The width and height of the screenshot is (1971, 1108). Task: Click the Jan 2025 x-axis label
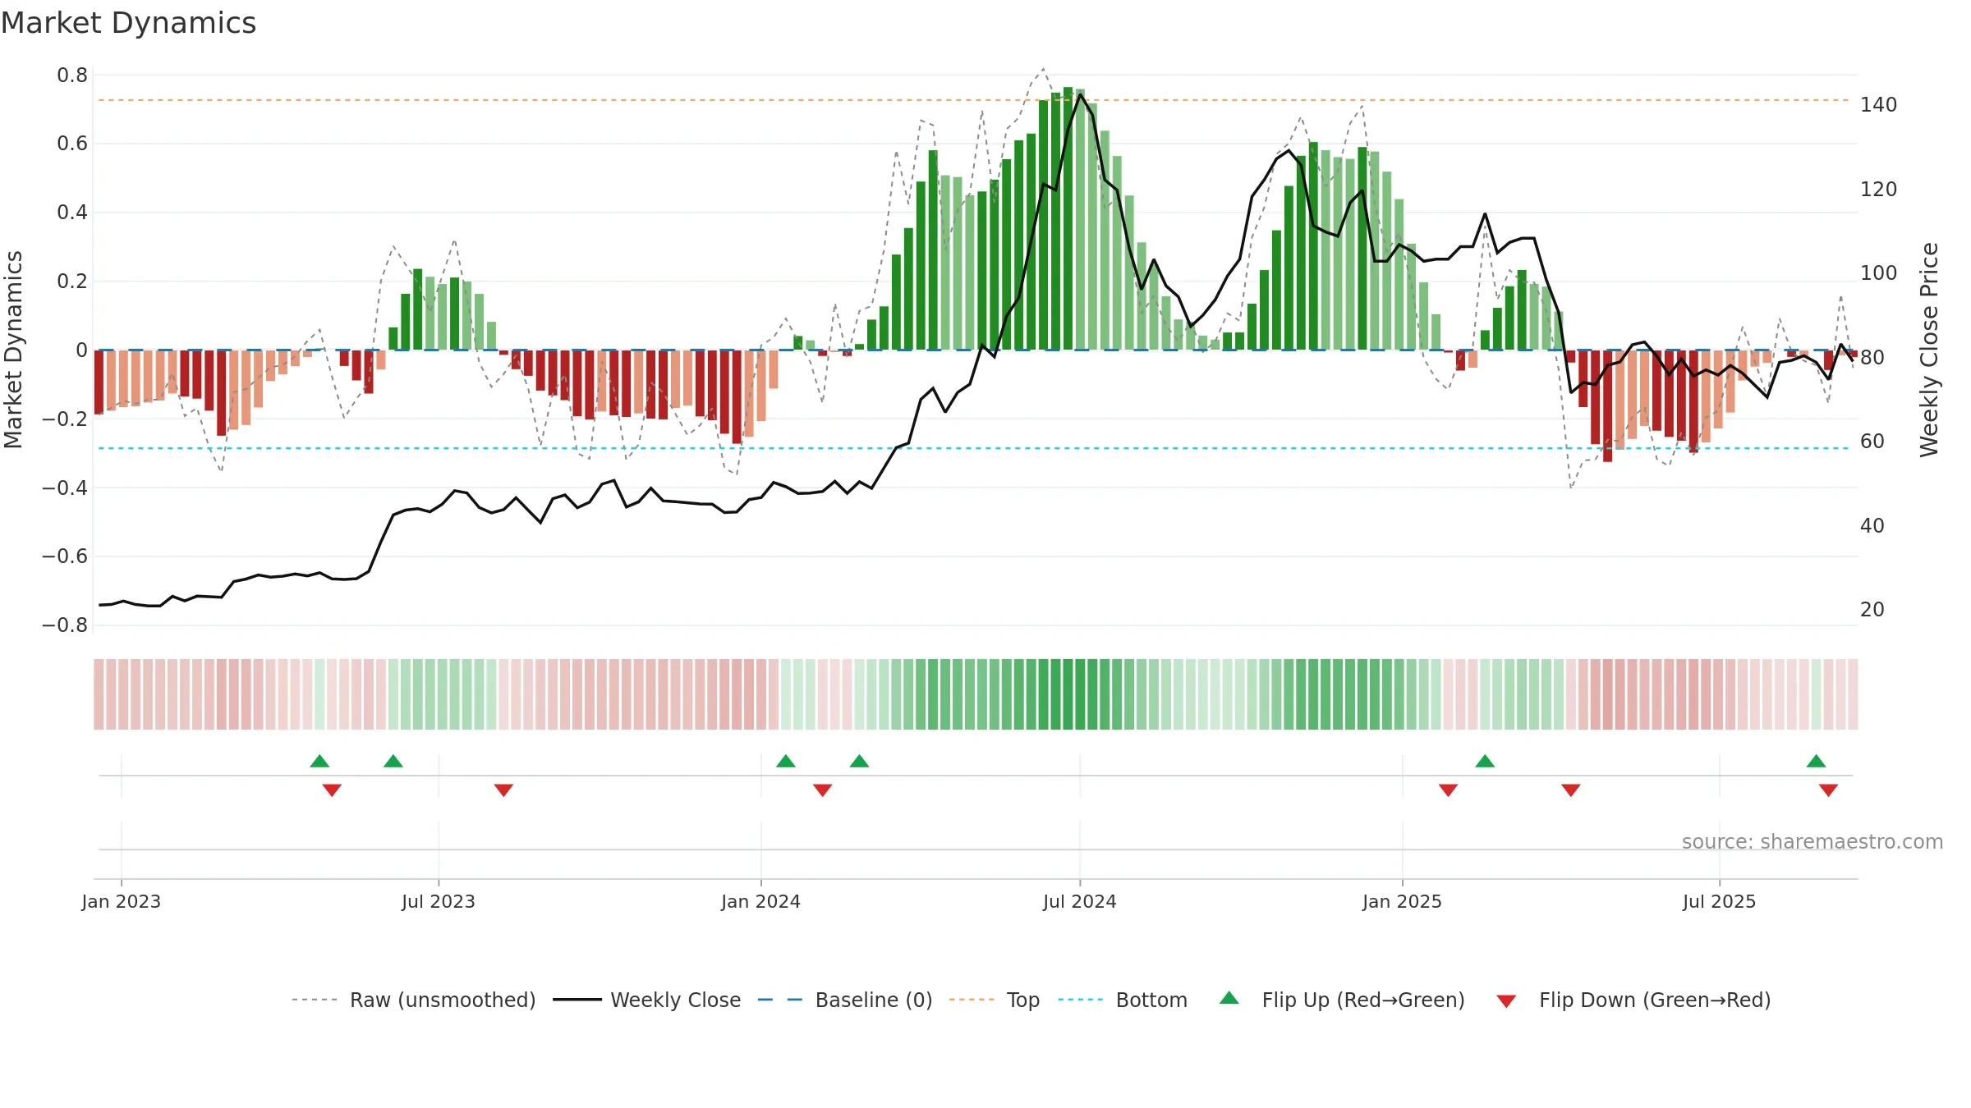(x=1403, y=901)
